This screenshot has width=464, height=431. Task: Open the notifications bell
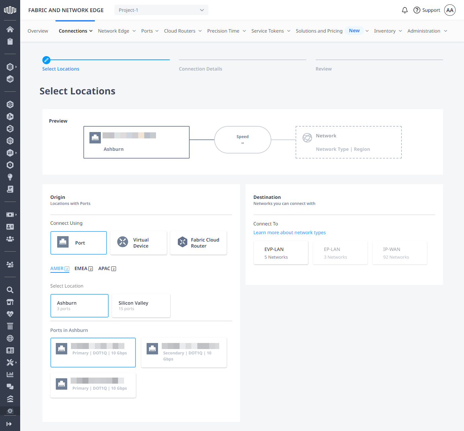pos(405,10)
